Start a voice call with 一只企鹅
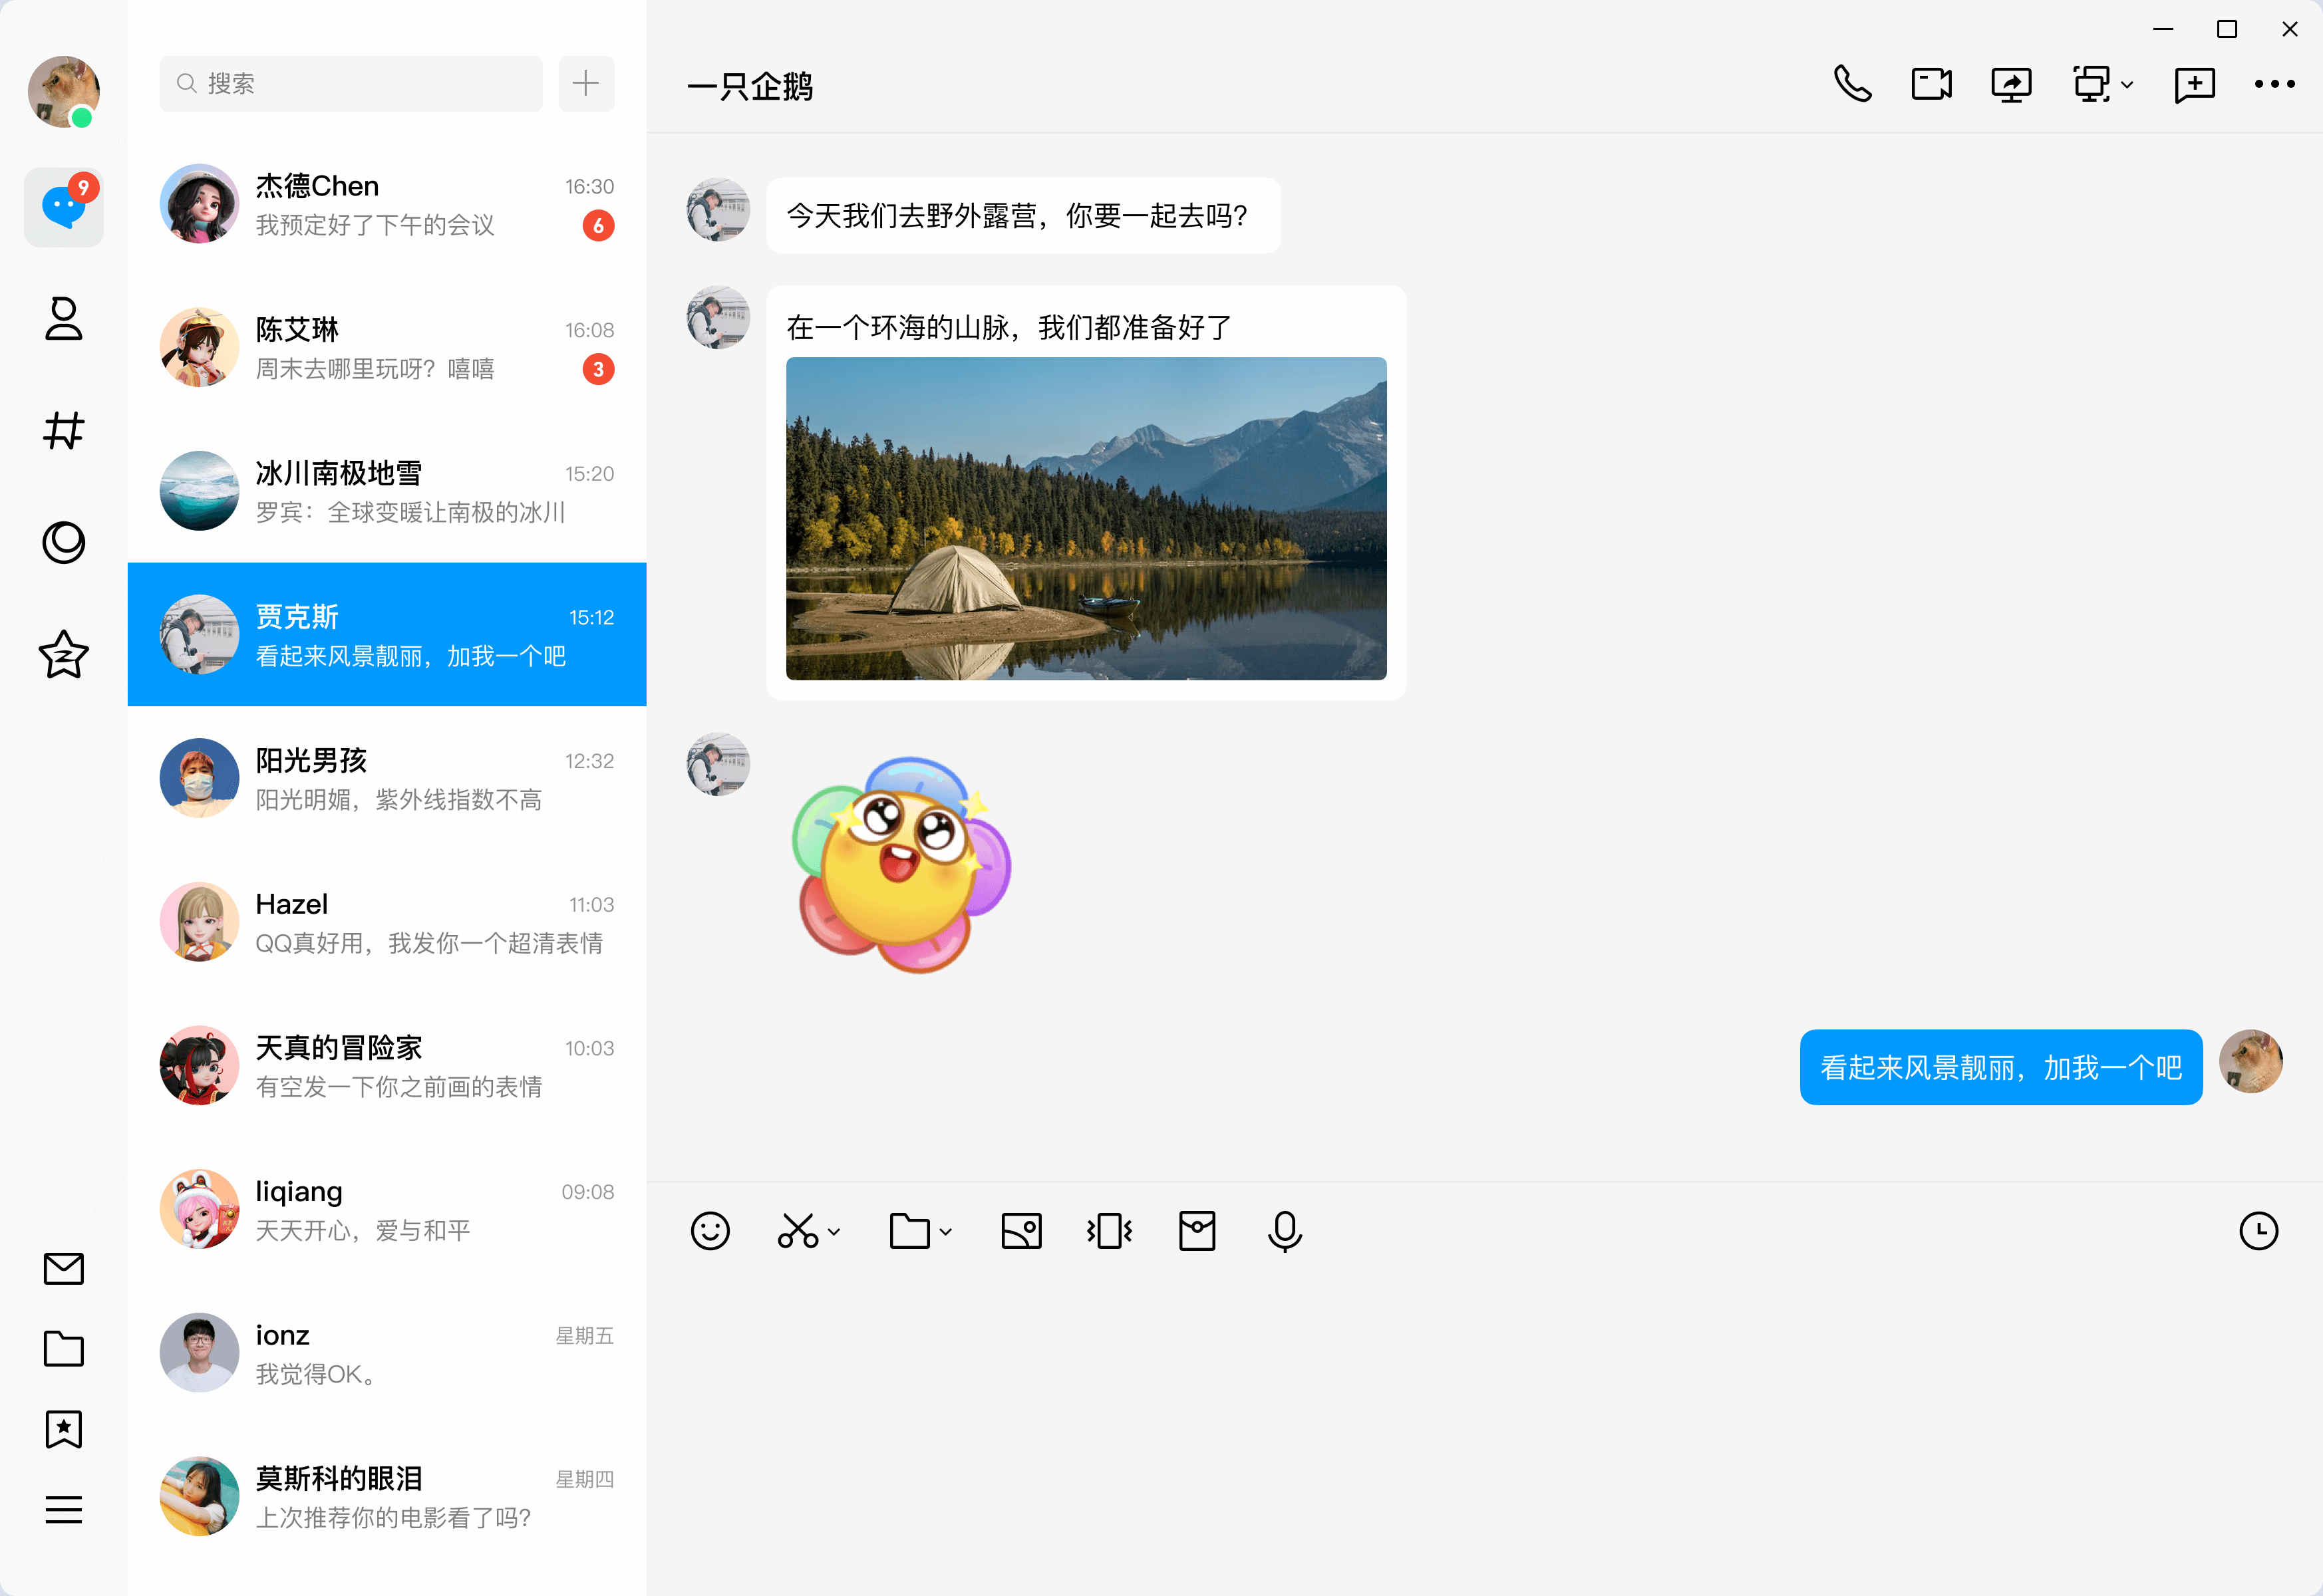Screen dimensions: 2323x1596 (1854, 84)
